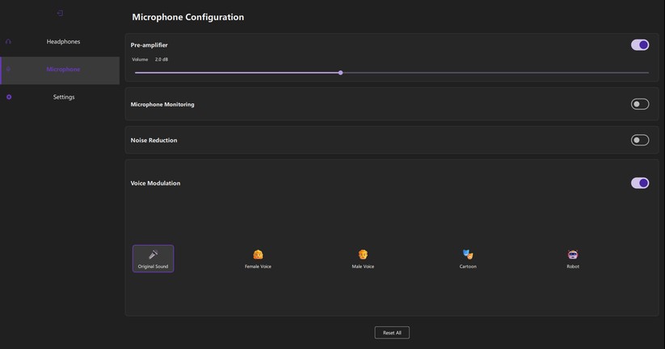Select the Original Sound microphone icon
665x349 pixels.
(x=153, y=254)
